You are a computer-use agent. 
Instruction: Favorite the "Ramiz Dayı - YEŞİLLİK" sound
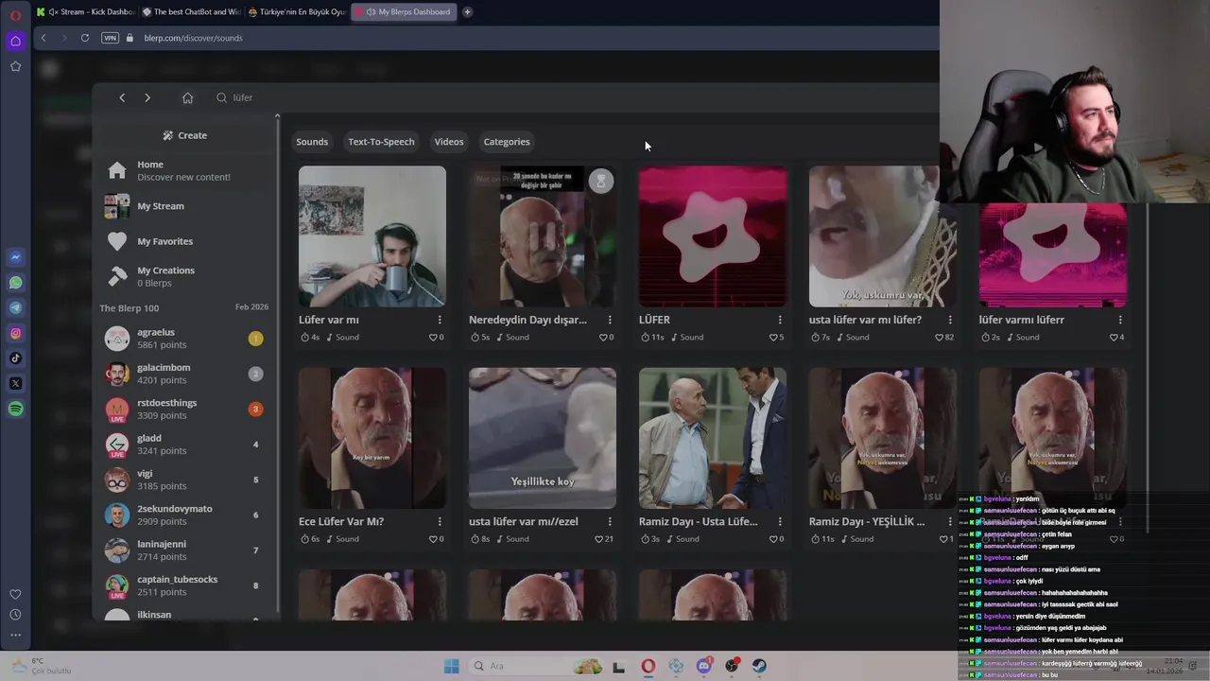(x=943, y=539)
